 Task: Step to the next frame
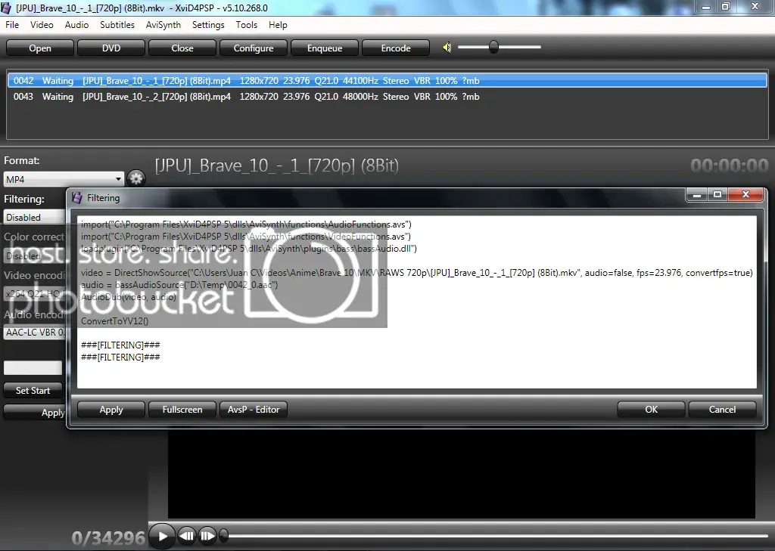207,536
